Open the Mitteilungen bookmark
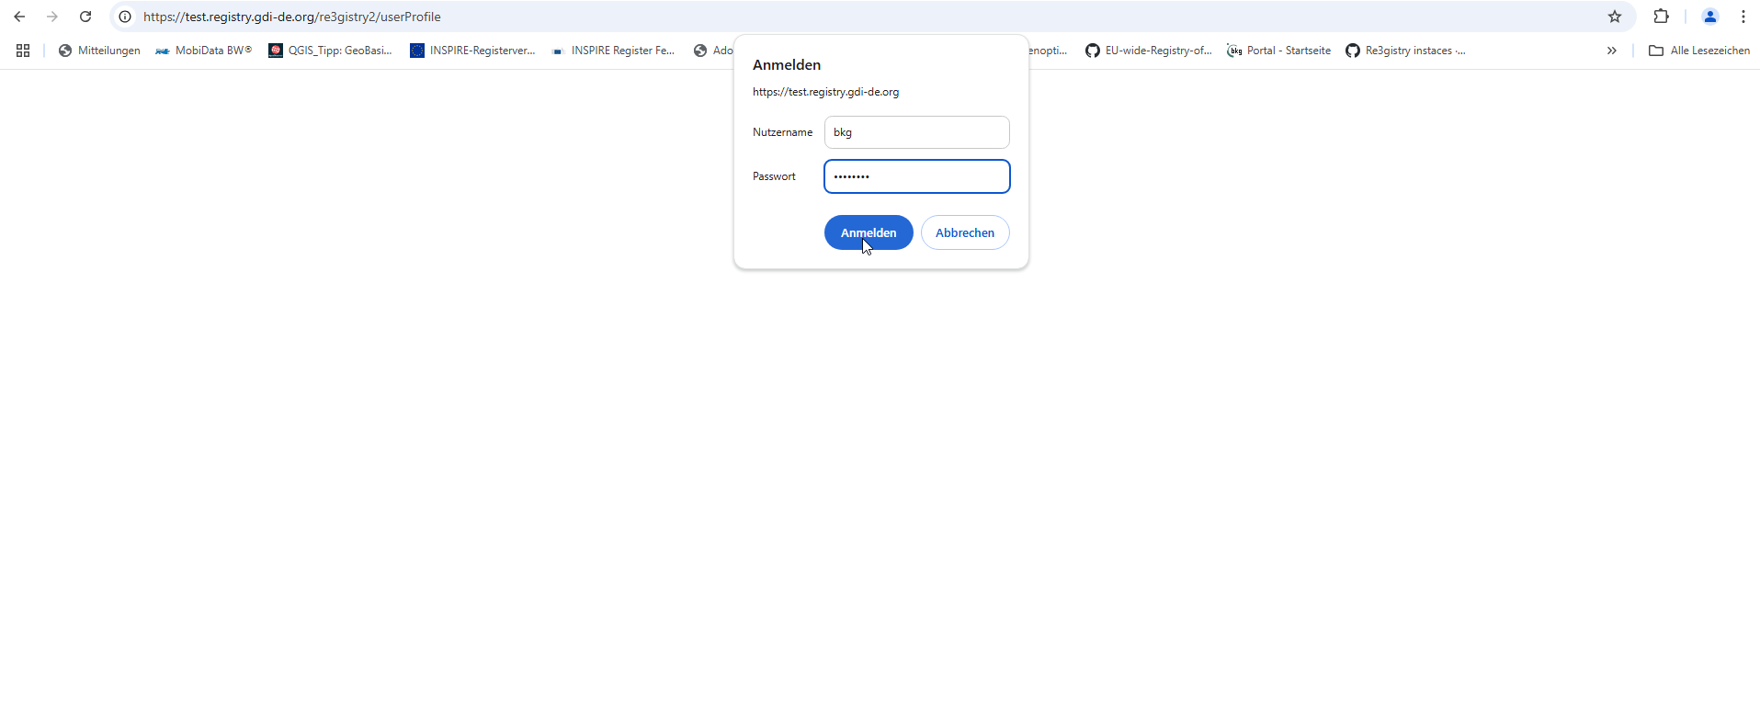This screenshot has height=701, width=1760. click(99, 51)
